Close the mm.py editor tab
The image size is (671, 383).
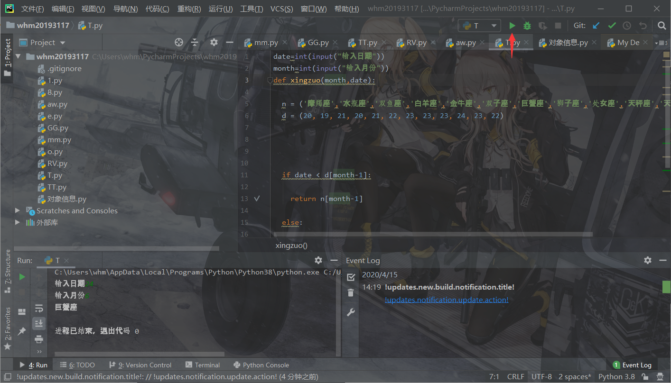point(285,43)
